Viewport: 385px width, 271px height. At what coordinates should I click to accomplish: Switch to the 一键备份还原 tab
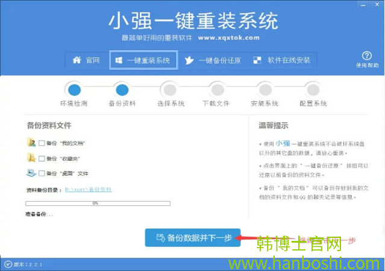point(213,60)
